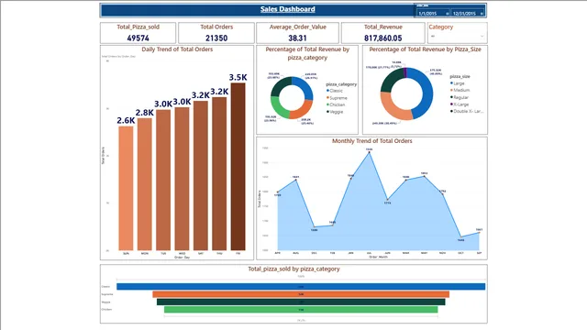Click the Daily Trend of Total Orders title
The image size is (587, 330).
[177, 49]
